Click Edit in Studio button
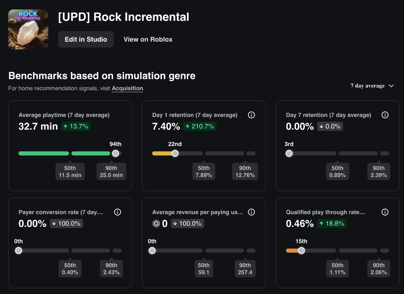Viewport: 404px width, 294px height. tap(86, 39)
